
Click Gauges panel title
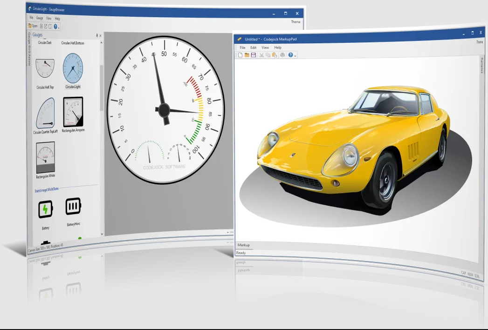pos(37,35)
